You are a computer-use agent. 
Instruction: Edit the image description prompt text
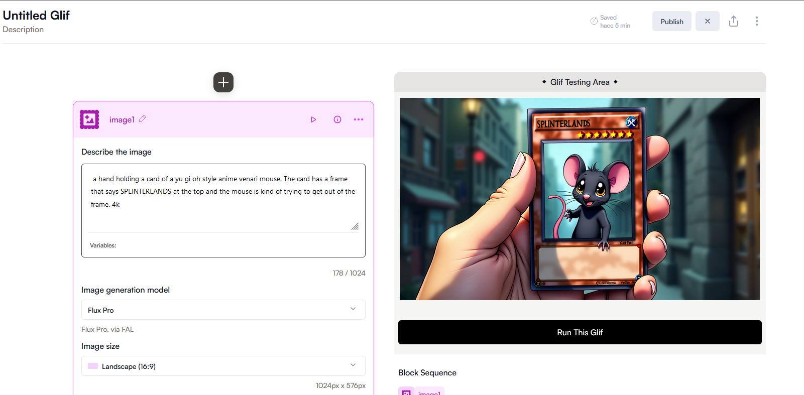(x=223, y=198)
